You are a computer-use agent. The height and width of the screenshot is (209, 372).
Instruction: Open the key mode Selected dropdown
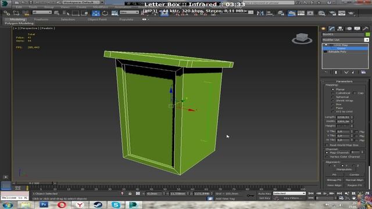click(x=289, y=193)
